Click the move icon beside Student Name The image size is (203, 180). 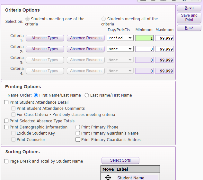tap(108, 177)
